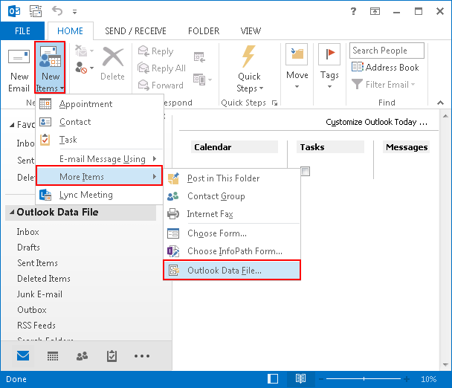This screenshot has width=452, height=388.
Task: Switch to the FILE tab
Action: (22, 30)
